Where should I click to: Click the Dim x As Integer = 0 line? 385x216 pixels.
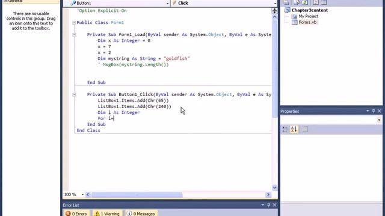coord(124,41)
